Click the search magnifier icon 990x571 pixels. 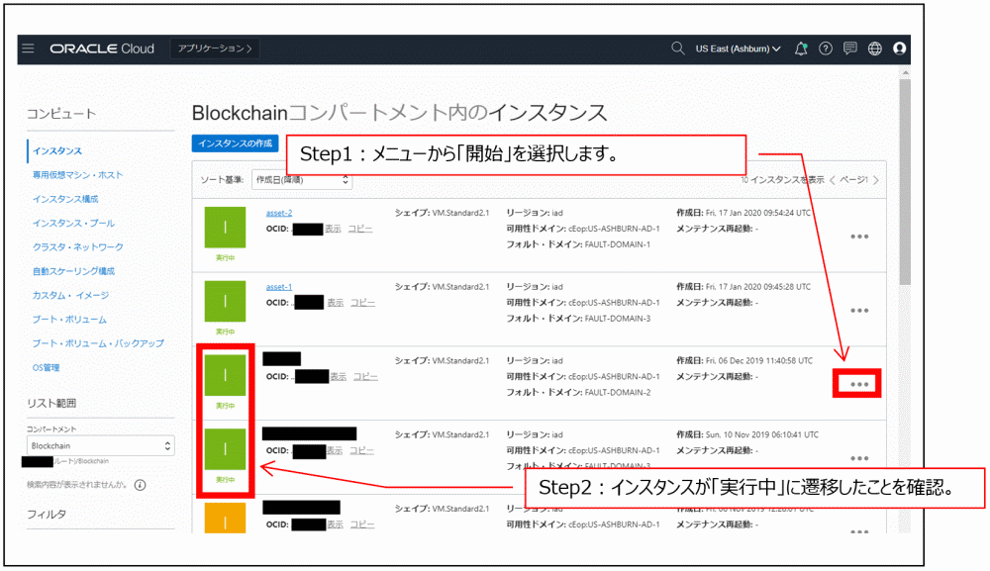tap(678, 48)
